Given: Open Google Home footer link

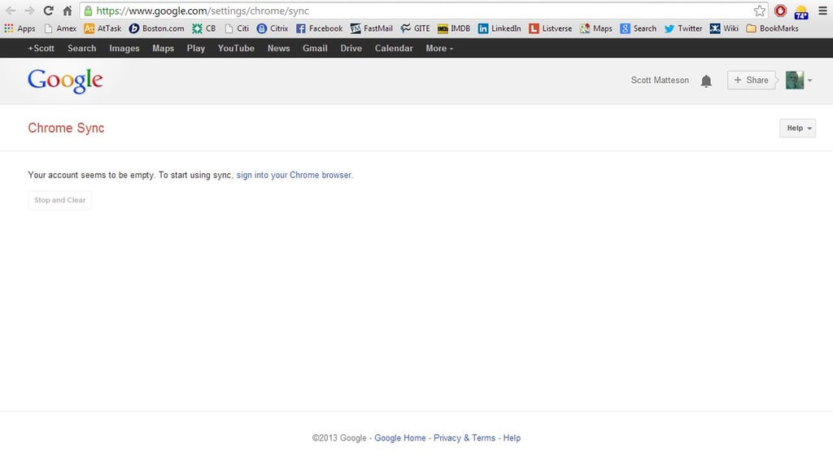Looking at the screenshot, I should (400, 438).
